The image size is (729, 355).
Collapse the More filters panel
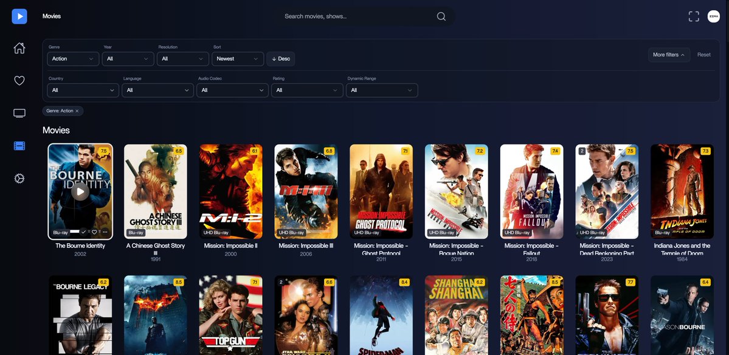[669, 55]
